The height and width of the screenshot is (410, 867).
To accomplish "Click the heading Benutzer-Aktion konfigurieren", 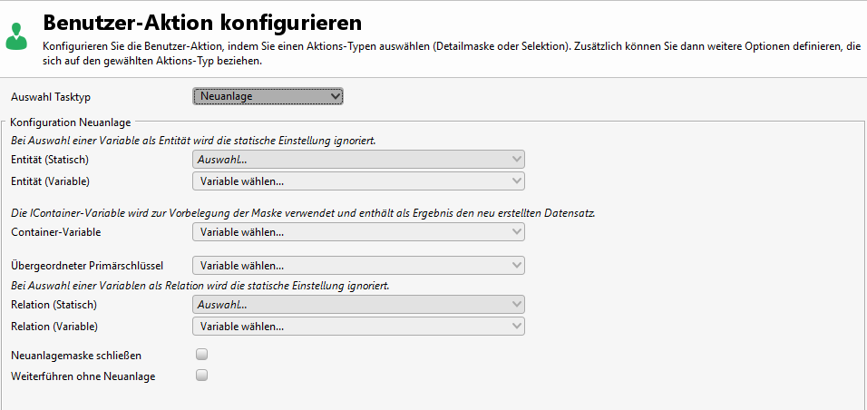I will 202,22.
